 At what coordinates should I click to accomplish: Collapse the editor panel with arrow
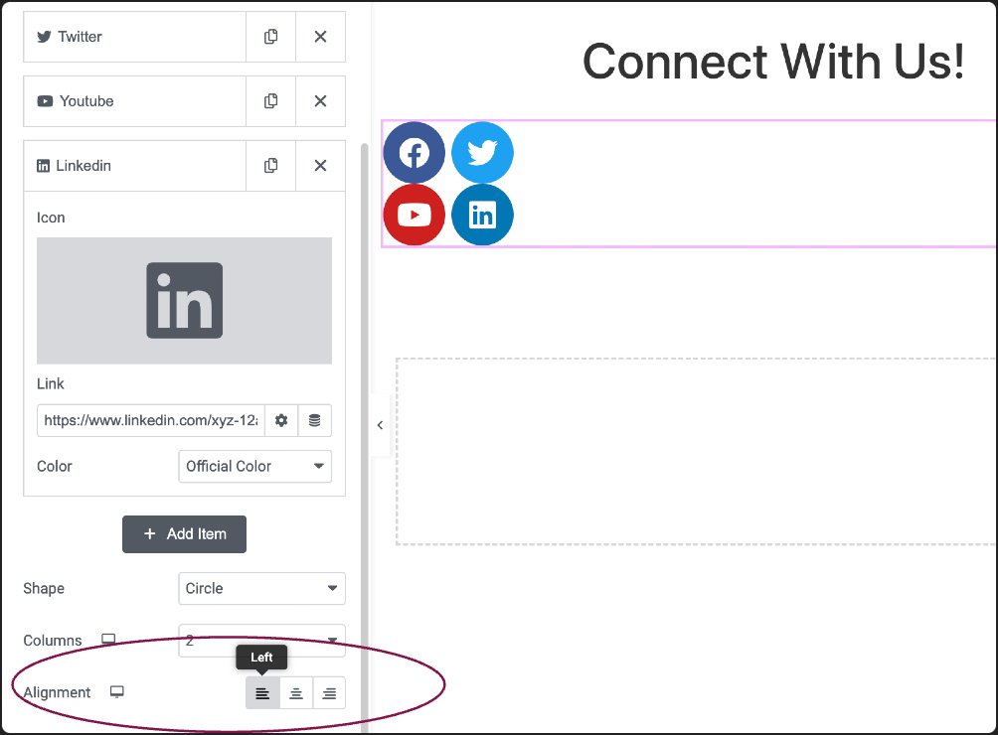coord(380,425)
